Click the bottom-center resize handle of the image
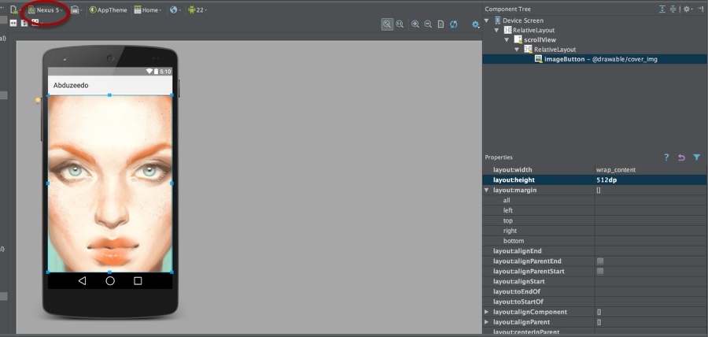This screenshot has height=337, width=708. point(109,272)
